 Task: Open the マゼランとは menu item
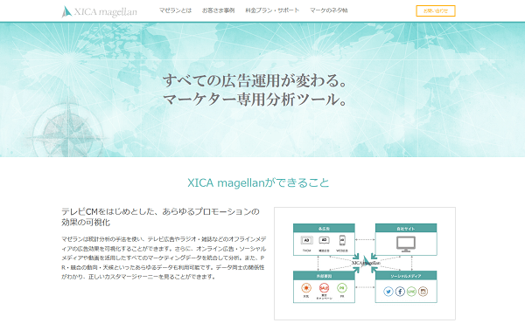175,10
